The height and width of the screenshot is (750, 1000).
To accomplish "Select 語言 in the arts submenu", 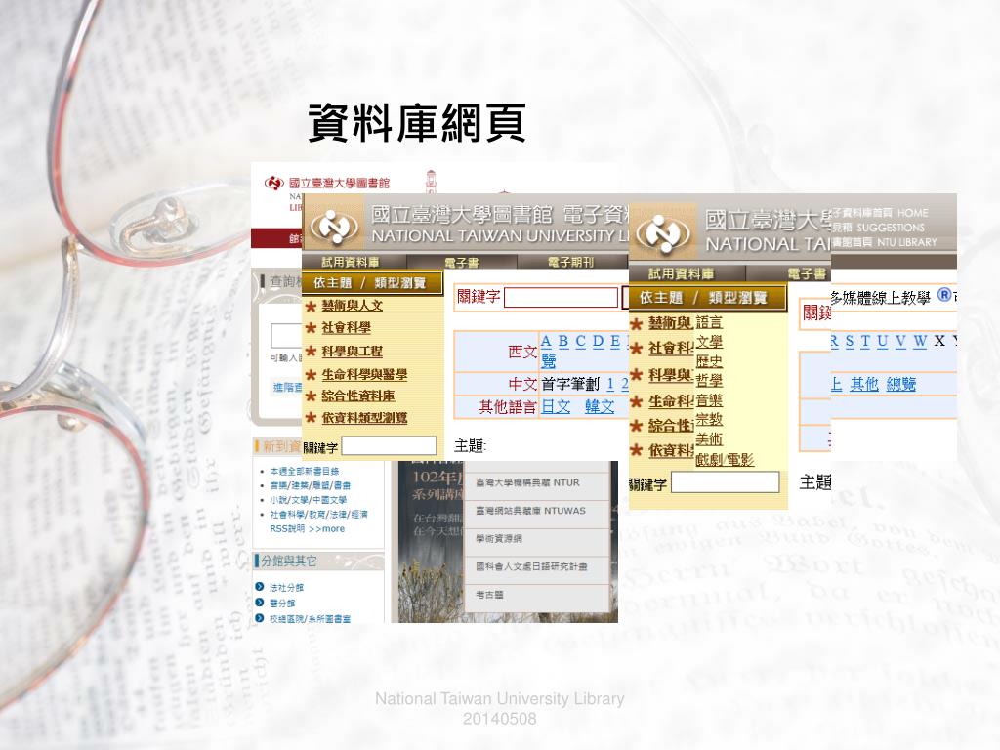I will pos(709,322).
